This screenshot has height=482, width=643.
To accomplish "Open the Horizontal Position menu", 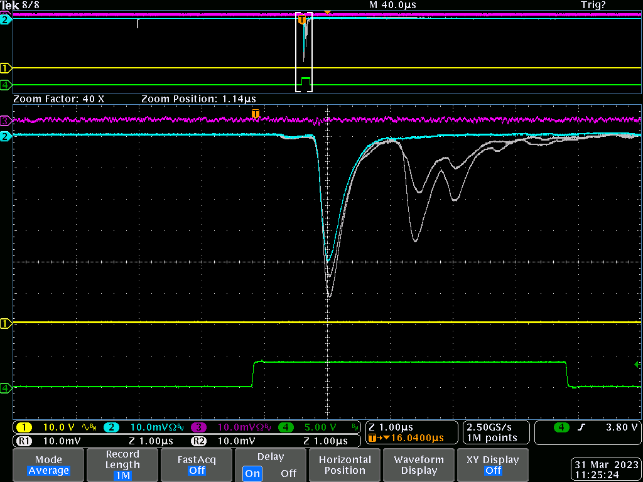I will click(345, 464).
